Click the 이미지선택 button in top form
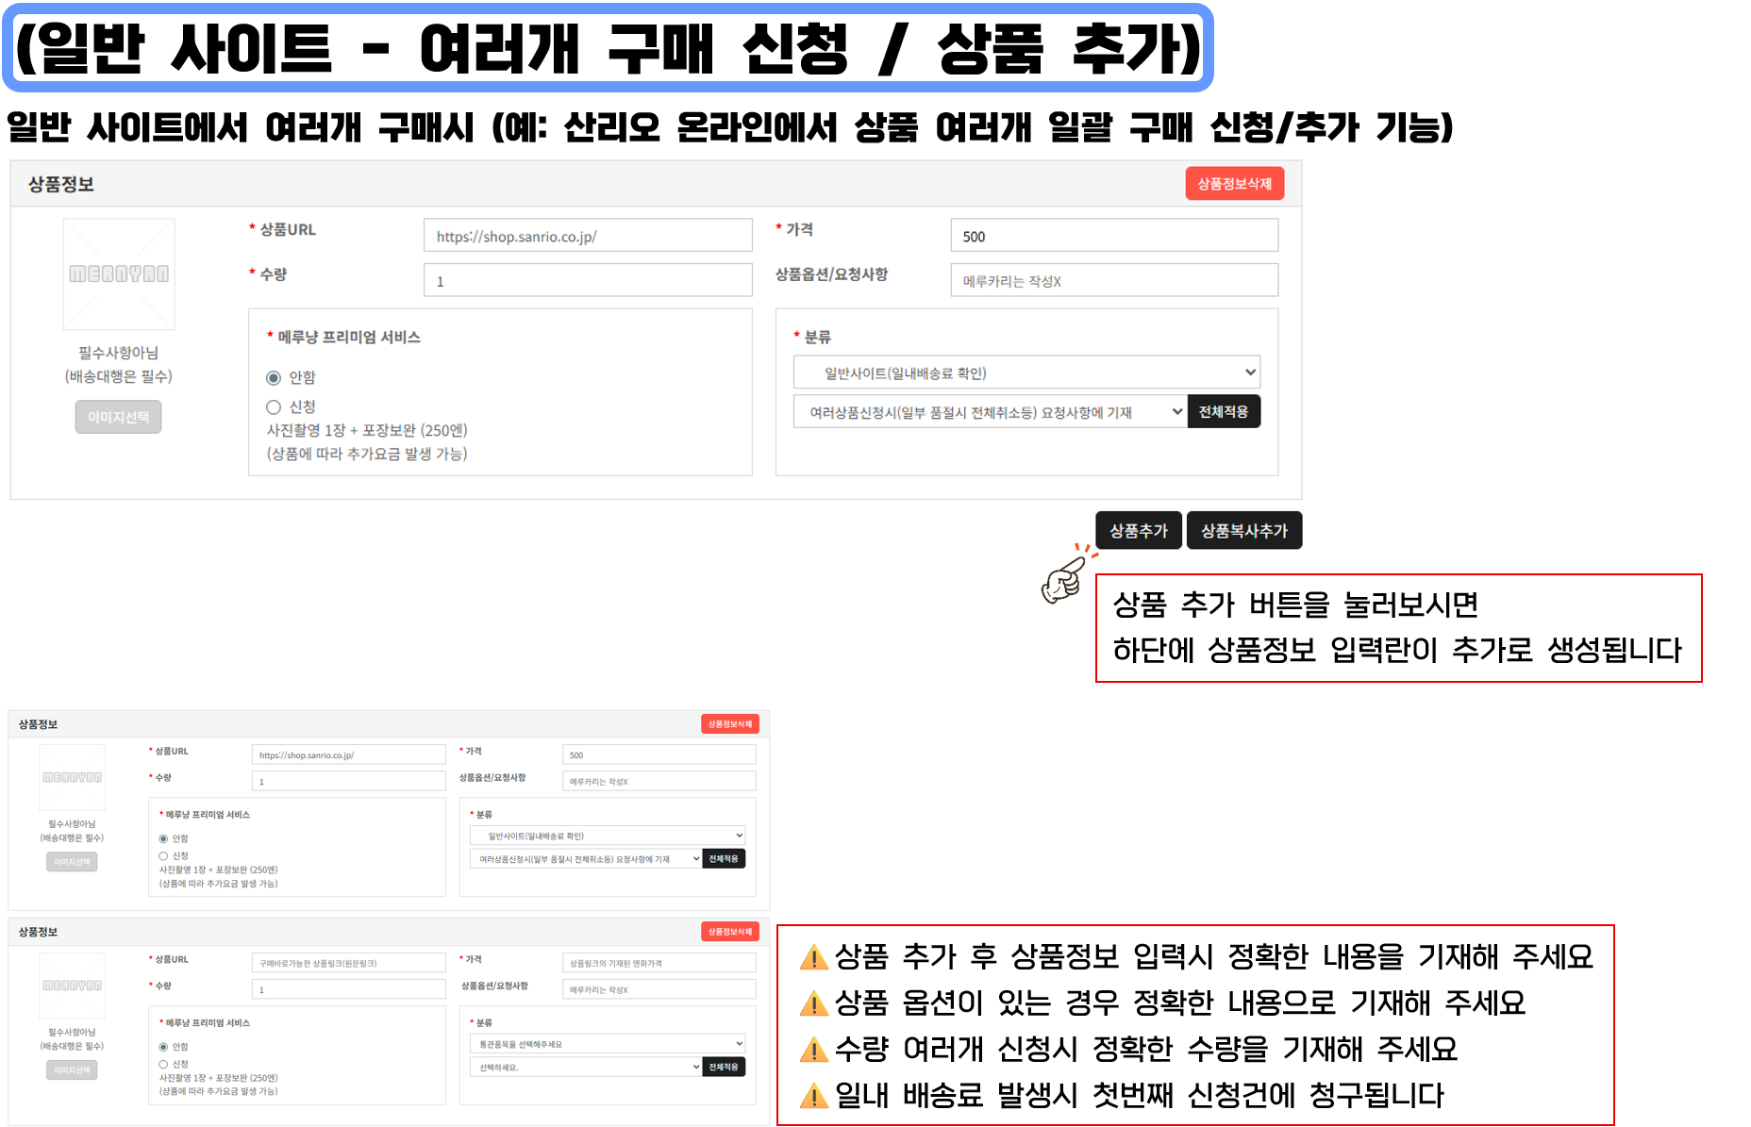Screen dimensions: 1751x1127 tap(118, 417)
